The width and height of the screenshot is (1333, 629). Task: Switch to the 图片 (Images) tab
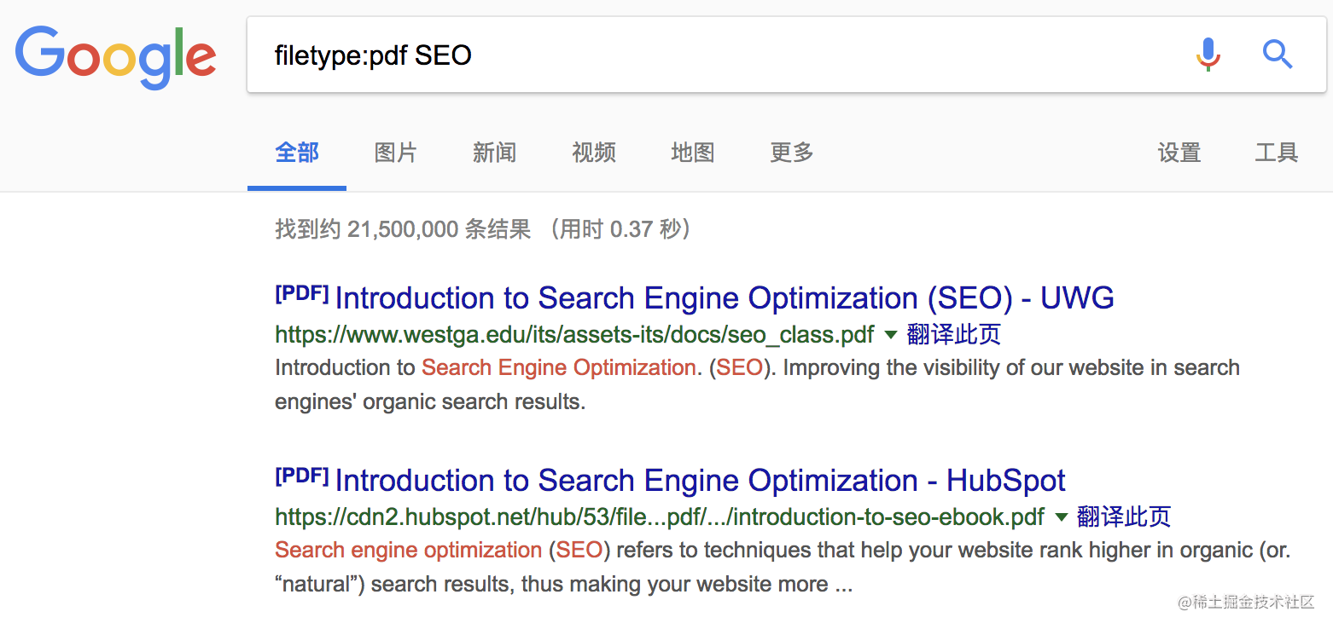tap(396, 153)
